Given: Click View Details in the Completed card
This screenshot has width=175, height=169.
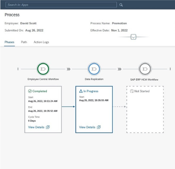Looking at the screenshot, I should pos(36,127).
